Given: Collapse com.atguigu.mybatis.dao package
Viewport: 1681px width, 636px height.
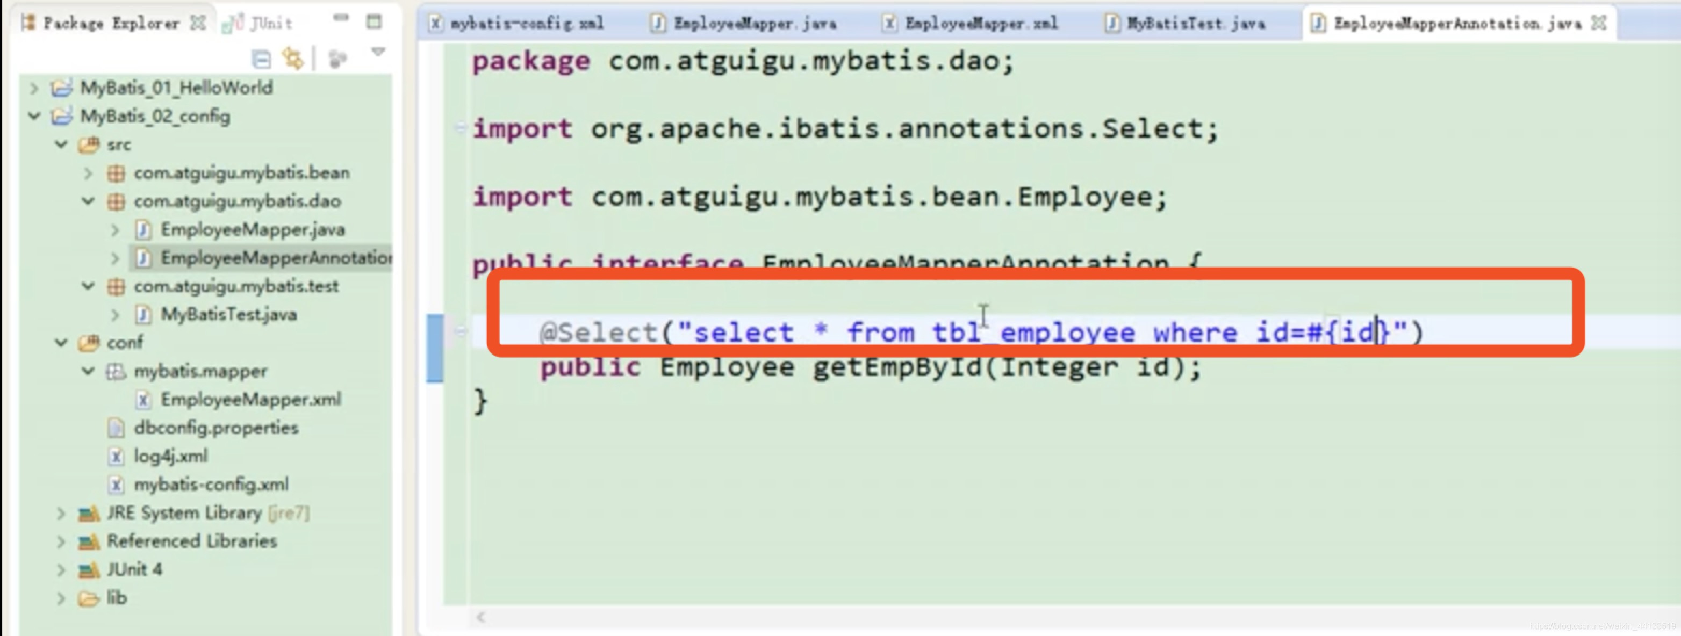Looking at the screenshot, I should point(88,201).
